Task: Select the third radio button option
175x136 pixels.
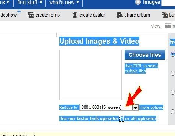Action: click(x=173, y=92)
